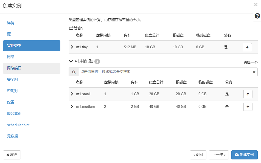Click the 下一步 button

click(x=219, y=155)
